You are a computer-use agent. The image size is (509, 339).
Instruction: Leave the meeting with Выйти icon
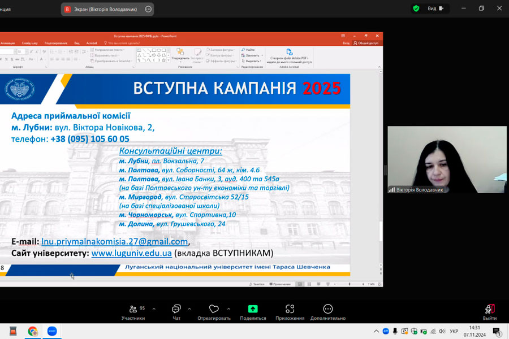490,311
